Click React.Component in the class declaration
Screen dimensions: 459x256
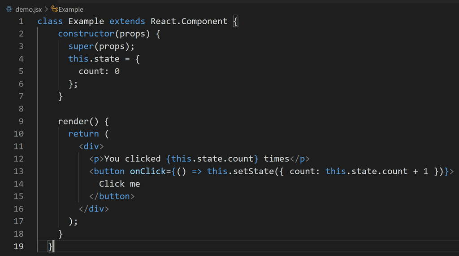pos(189,21)
